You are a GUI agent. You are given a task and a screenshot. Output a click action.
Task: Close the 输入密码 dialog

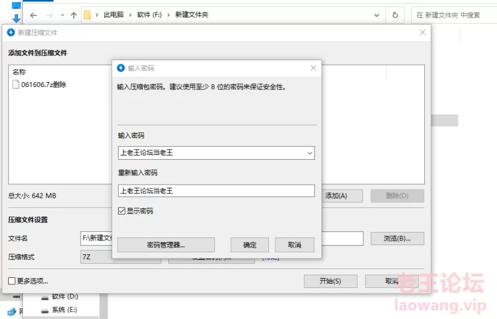pyautogui.click(x=313, y=68)
